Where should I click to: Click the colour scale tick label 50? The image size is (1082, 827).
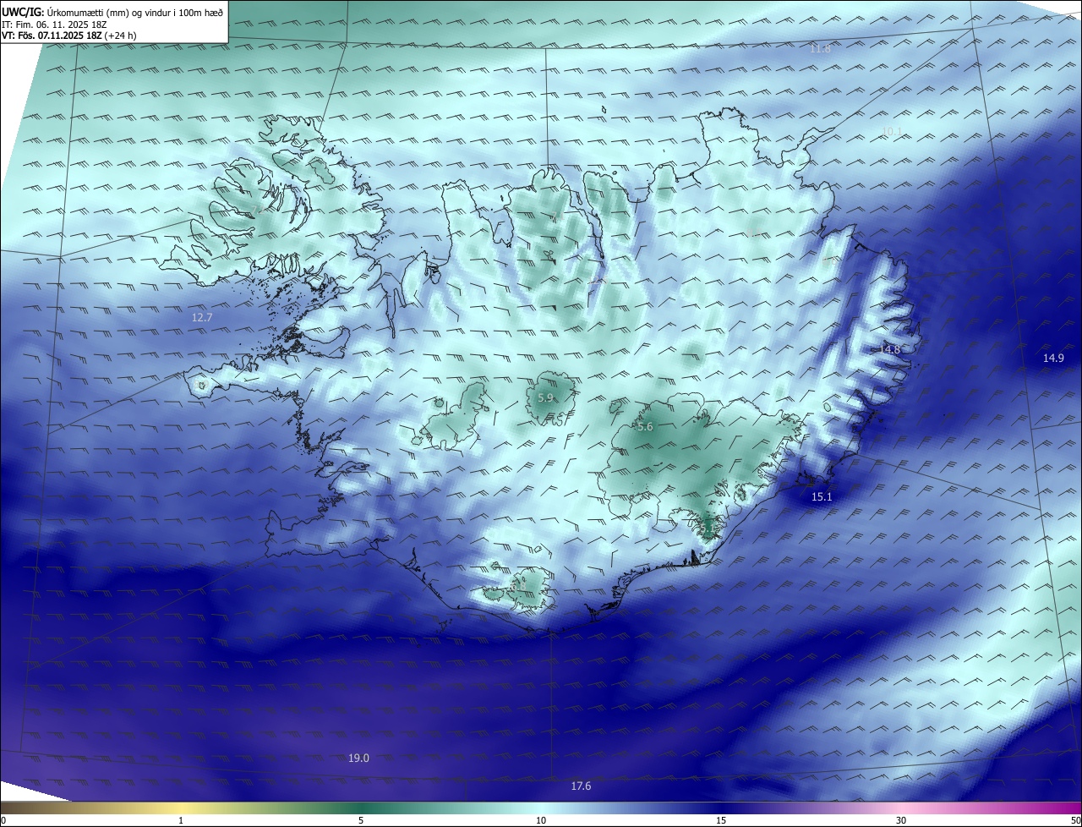1075,821
